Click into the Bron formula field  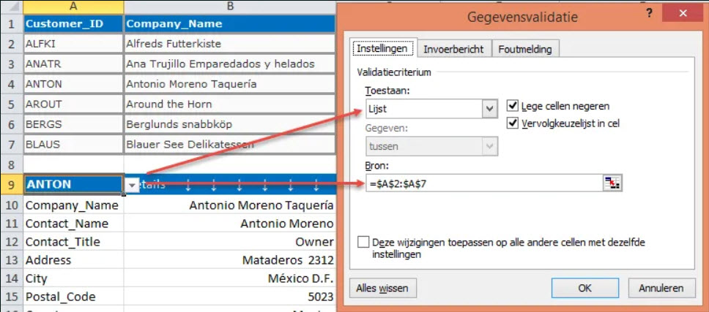coord(484,183)
